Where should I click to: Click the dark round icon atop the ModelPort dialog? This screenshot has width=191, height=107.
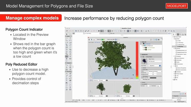[x=159, y=40]
